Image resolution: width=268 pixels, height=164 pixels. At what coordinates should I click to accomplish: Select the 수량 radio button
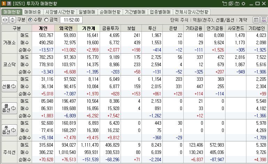[30, 20]
